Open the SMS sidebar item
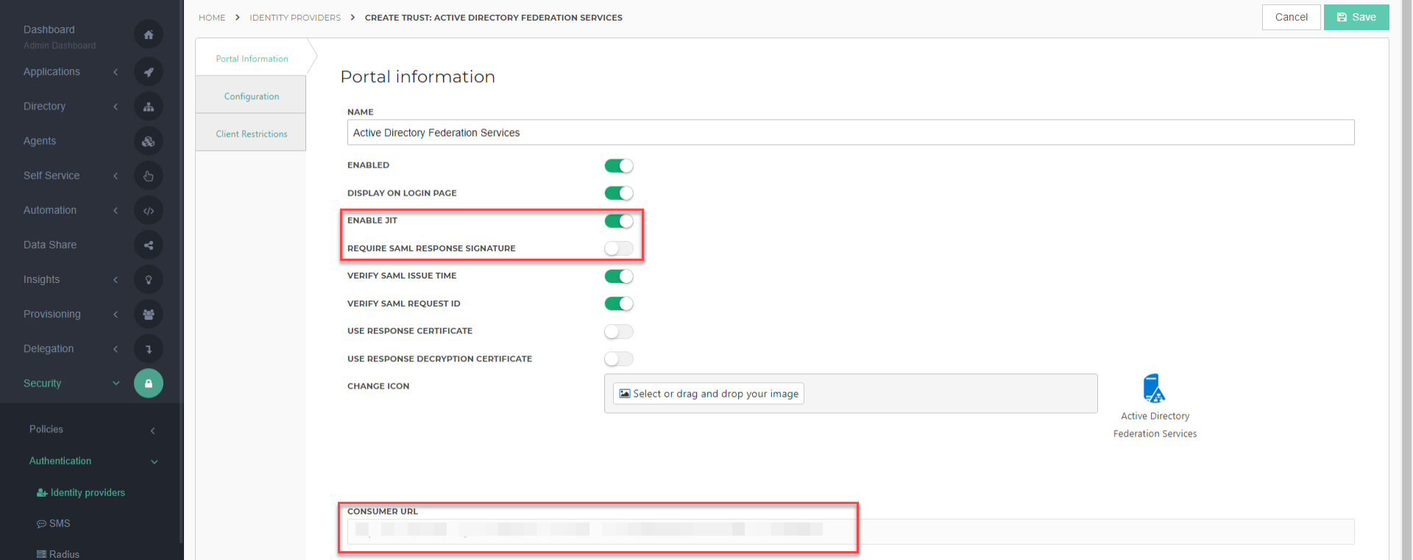The image size is (1413, 560). click(x=54, y=523)
